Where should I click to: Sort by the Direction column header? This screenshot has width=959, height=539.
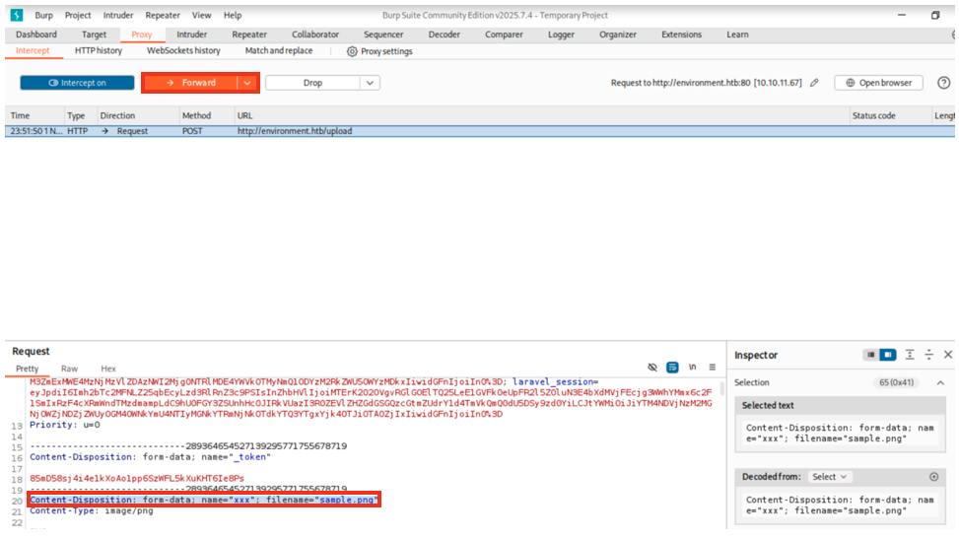tap(117, 115)
